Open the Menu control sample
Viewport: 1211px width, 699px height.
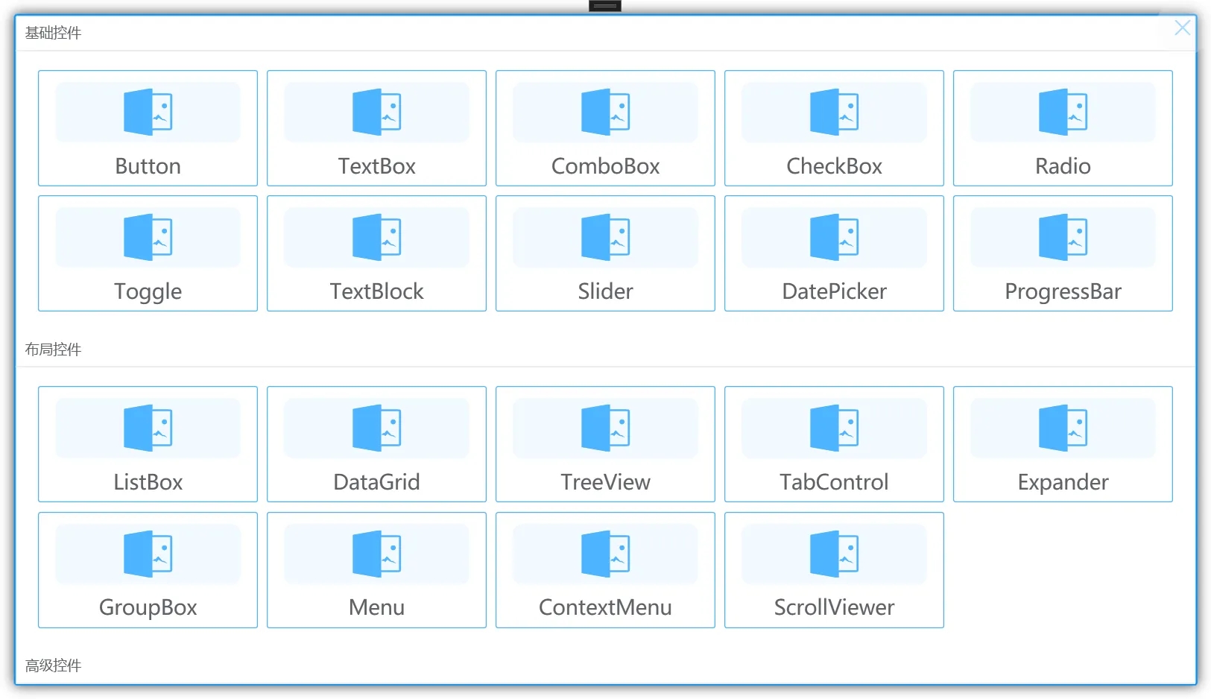(x=376, y=570)
